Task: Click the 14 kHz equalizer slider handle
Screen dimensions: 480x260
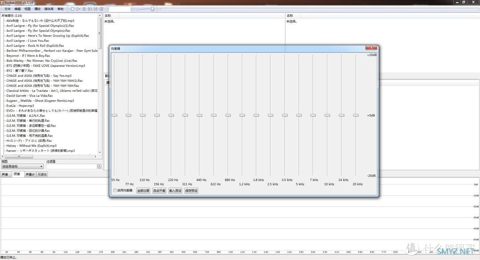Action: click(342, 115)
